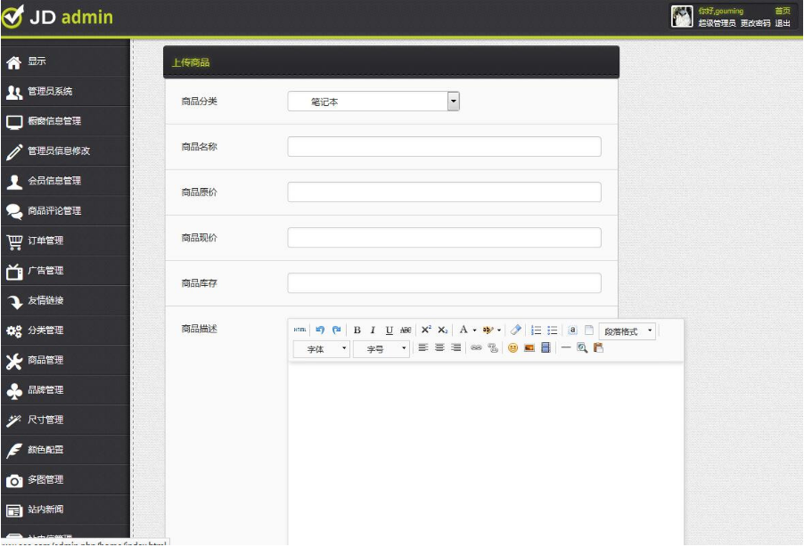This screenshot has height=555, width=804.
Task: Open 商品评论管理 in the sidebar
Action: click(x=65, y=211)
